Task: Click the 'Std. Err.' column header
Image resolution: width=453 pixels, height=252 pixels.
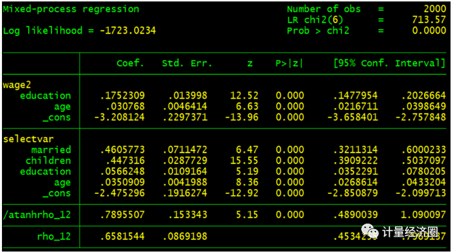Action: (x=187, y=64)
